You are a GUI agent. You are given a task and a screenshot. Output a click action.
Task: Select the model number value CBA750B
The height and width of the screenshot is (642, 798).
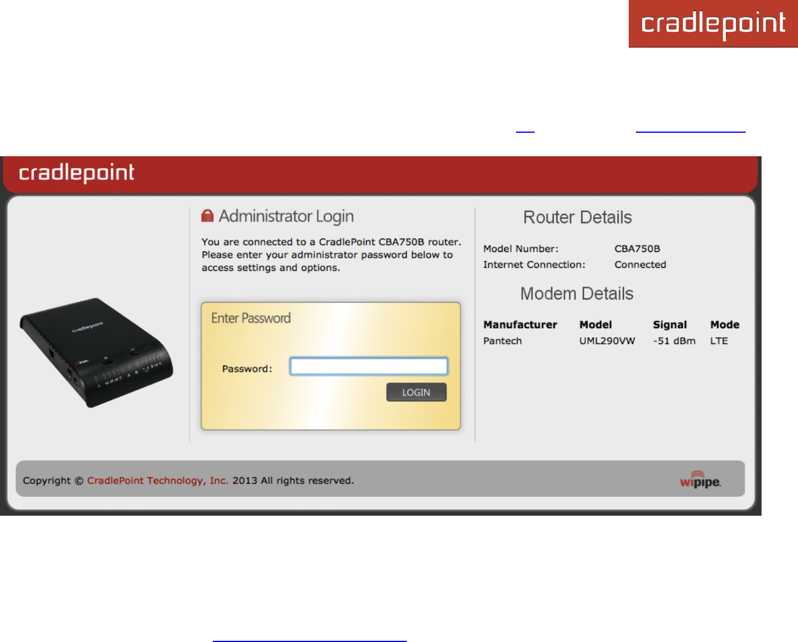point(637,248)
